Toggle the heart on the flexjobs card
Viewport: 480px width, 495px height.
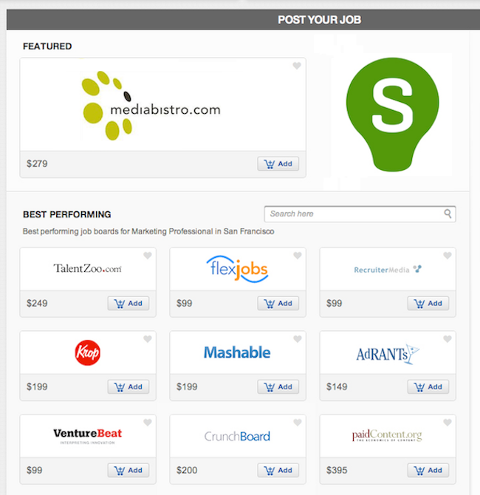click(298, 256)
